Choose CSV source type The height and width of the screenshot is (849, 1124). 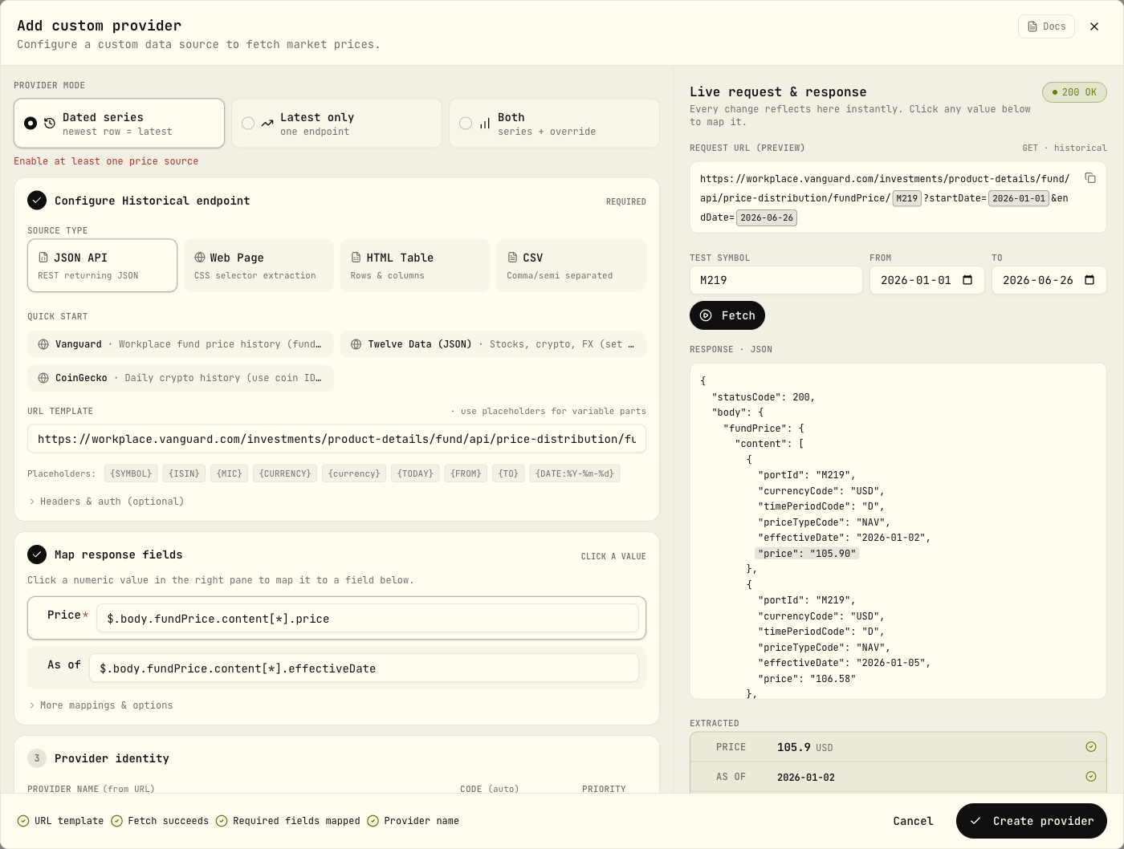coord(572,266)
